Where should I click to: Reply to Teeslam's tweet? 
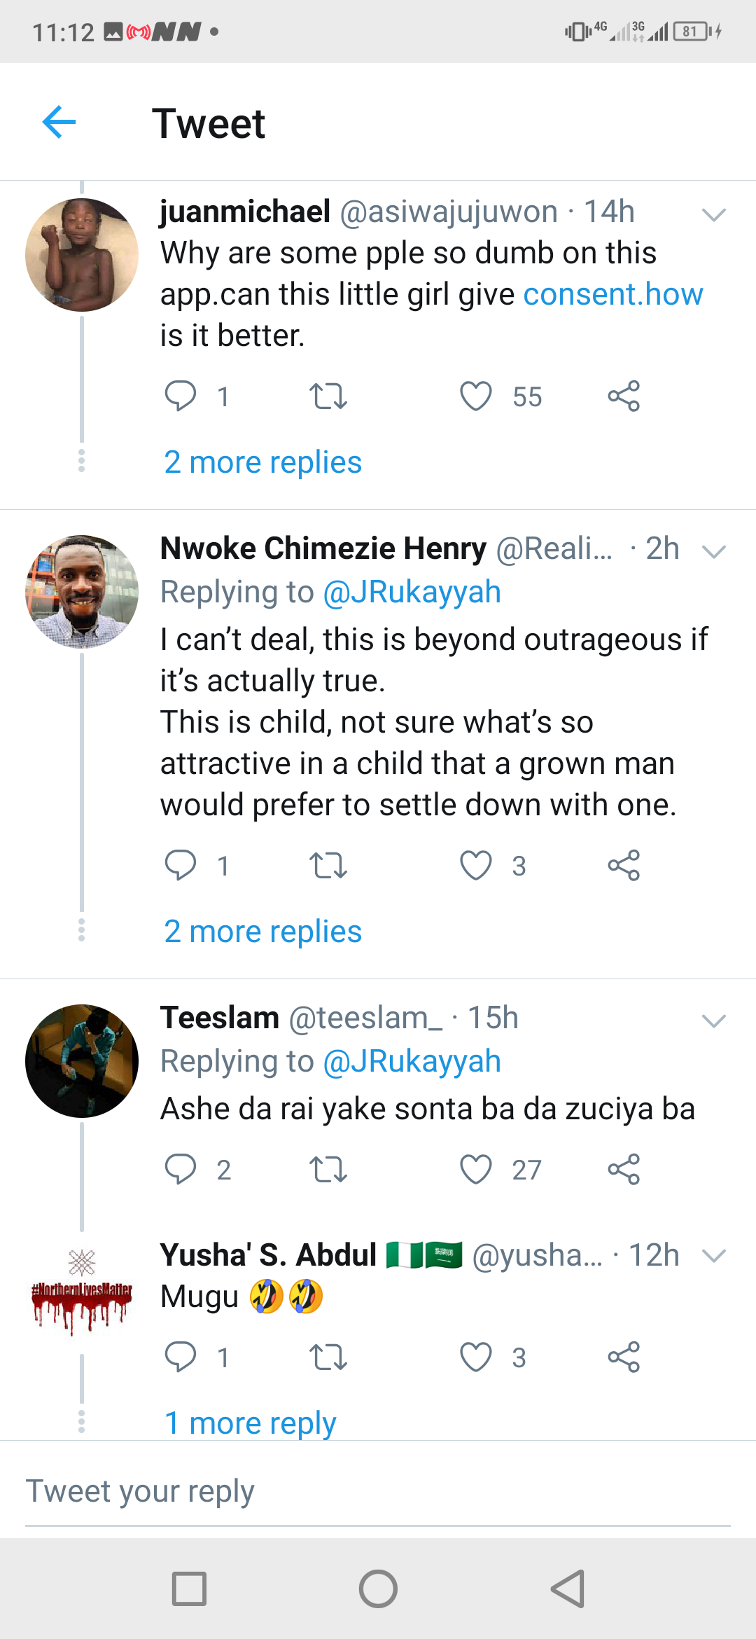[x=181, y=1169]
